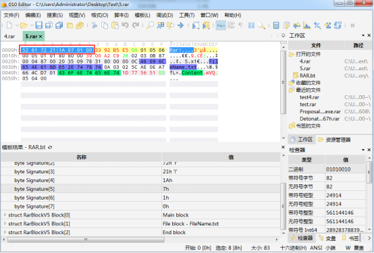Expand struct RarBlockV5 Block[0]

pyautogui.click(x=5, y=215)
